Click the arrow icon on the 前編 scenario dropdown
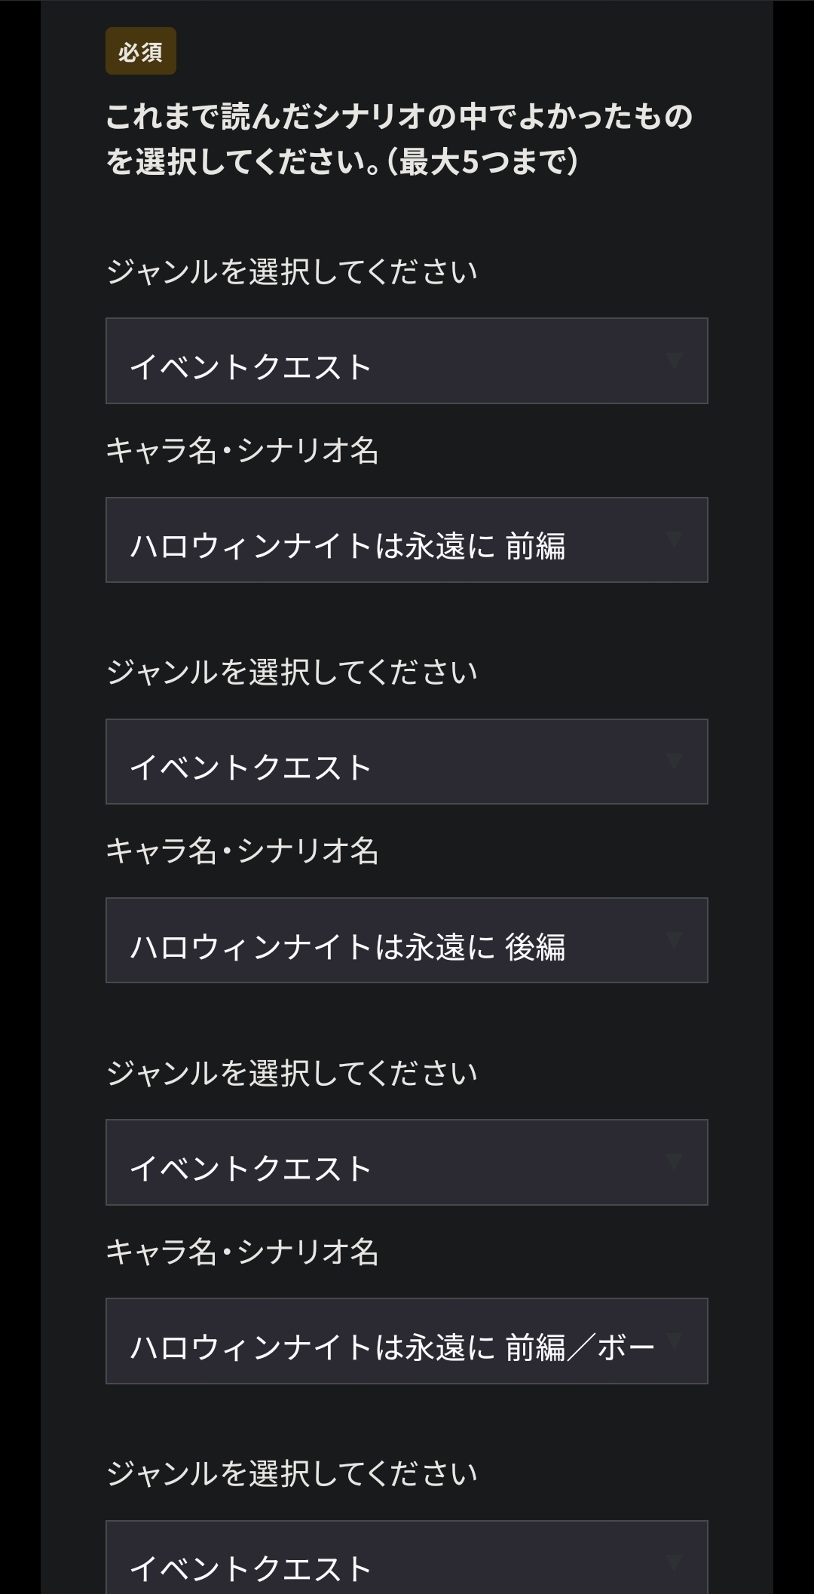The image size is (814, 1594). point(673,540)
